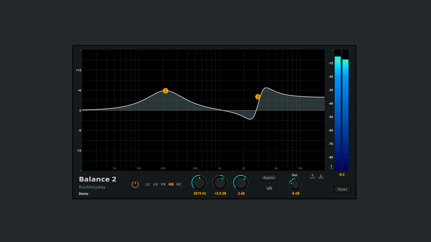
Task: Select EQ band node 2 on the curve
Action: tap(258, 97)
